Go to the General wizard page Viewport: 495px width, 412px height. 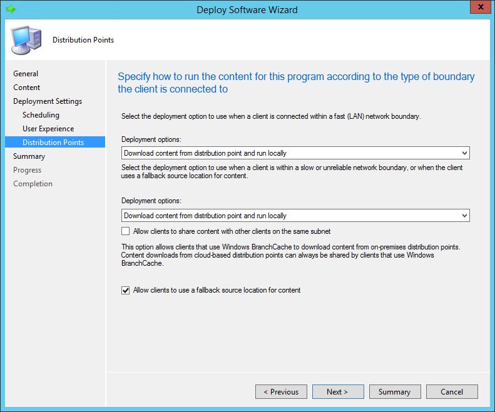26,74
